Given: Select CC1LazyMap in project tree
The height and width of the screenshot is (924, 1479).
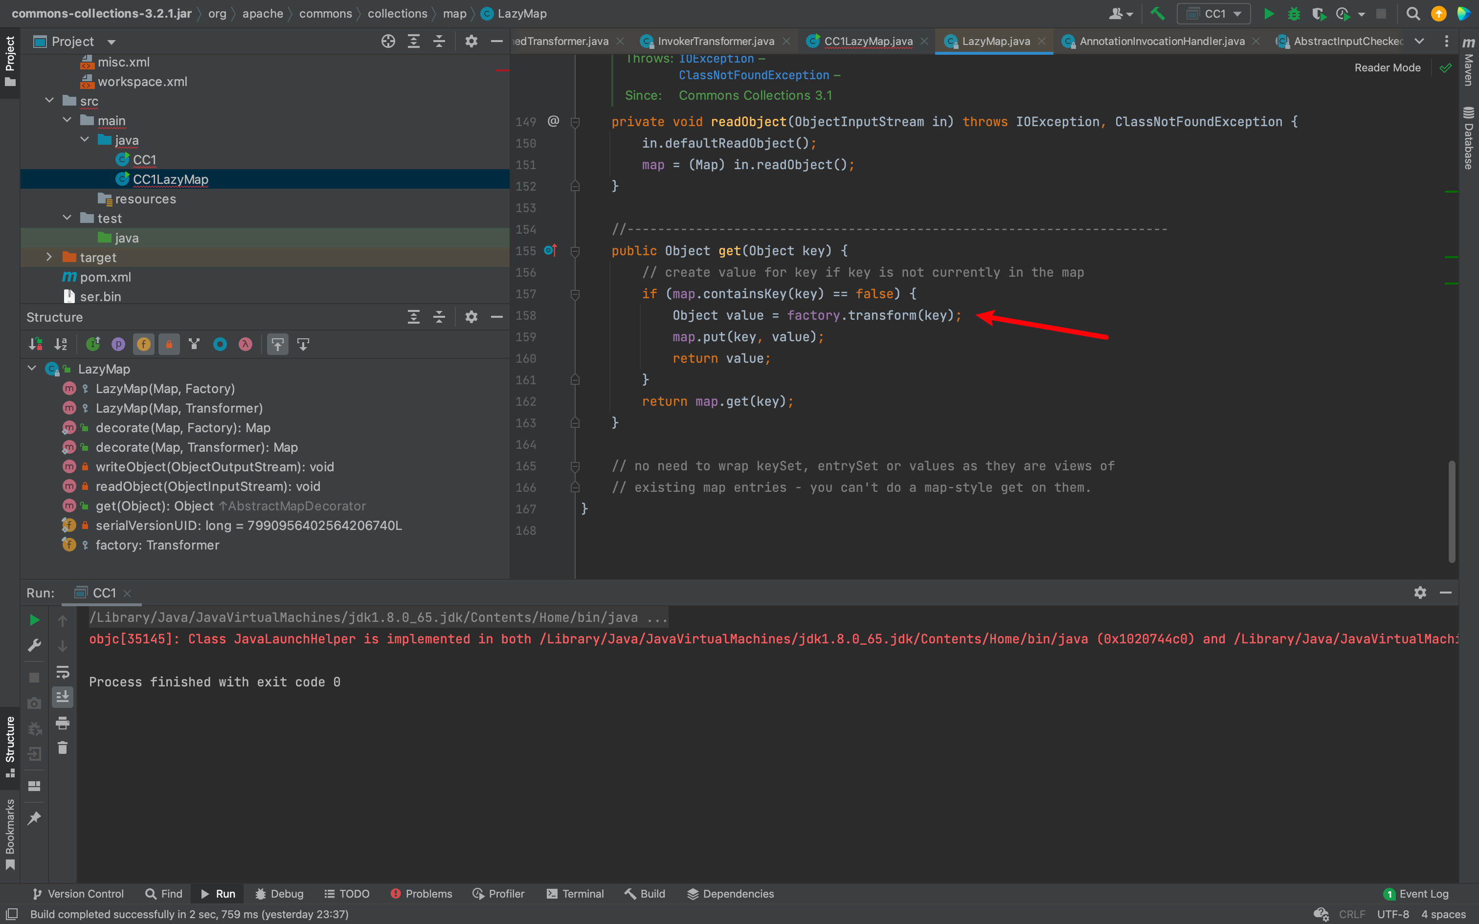Looking at the screenshot, I should point(265,179).
